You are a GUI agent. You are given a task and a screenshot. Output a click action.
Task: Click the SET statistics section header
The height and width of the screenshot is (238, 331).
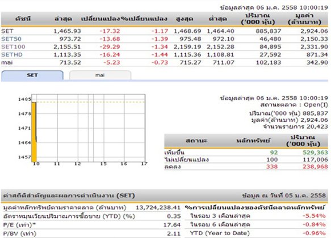tap(165, 195)
